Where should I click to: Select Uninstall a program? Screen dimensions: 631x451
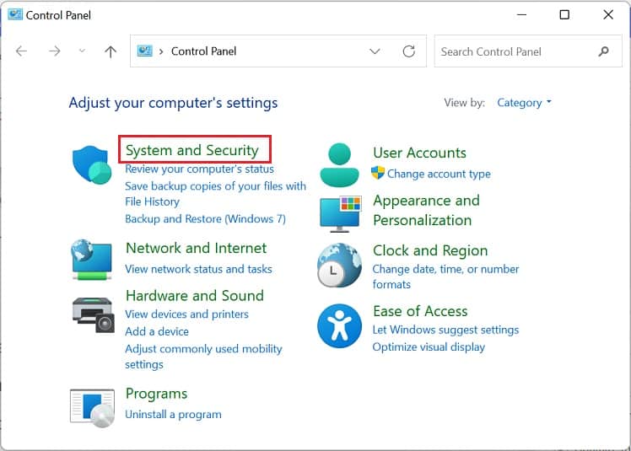(x=173, y=415)
